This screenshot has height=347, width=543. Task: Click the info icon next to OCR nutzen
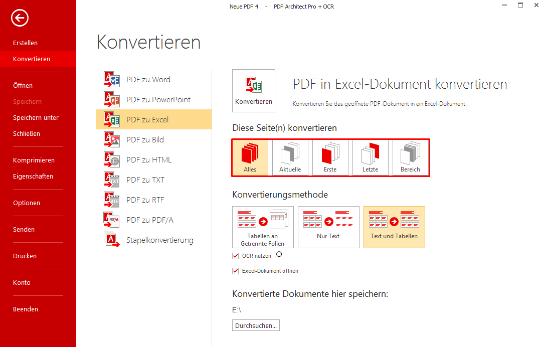[279, 255]
